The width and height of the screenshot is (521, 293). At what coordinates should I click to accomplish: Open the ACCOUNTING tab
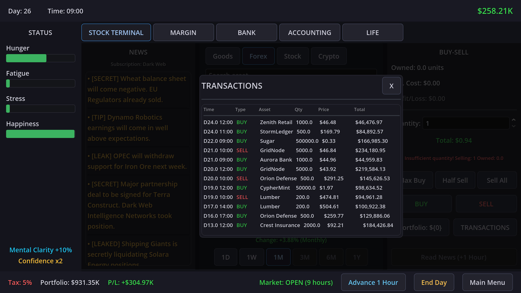click(309, 33)
